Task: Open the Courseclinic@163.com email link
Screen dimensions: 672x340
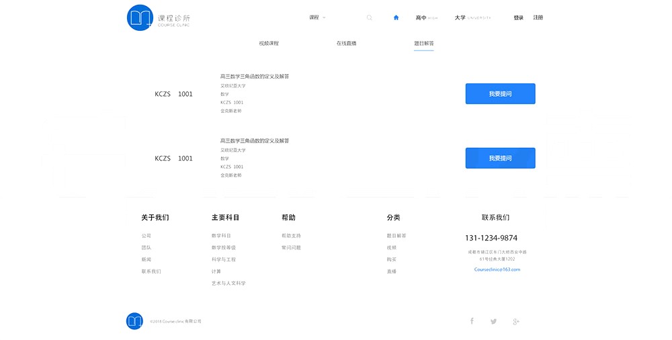Action: pos(497,269)
